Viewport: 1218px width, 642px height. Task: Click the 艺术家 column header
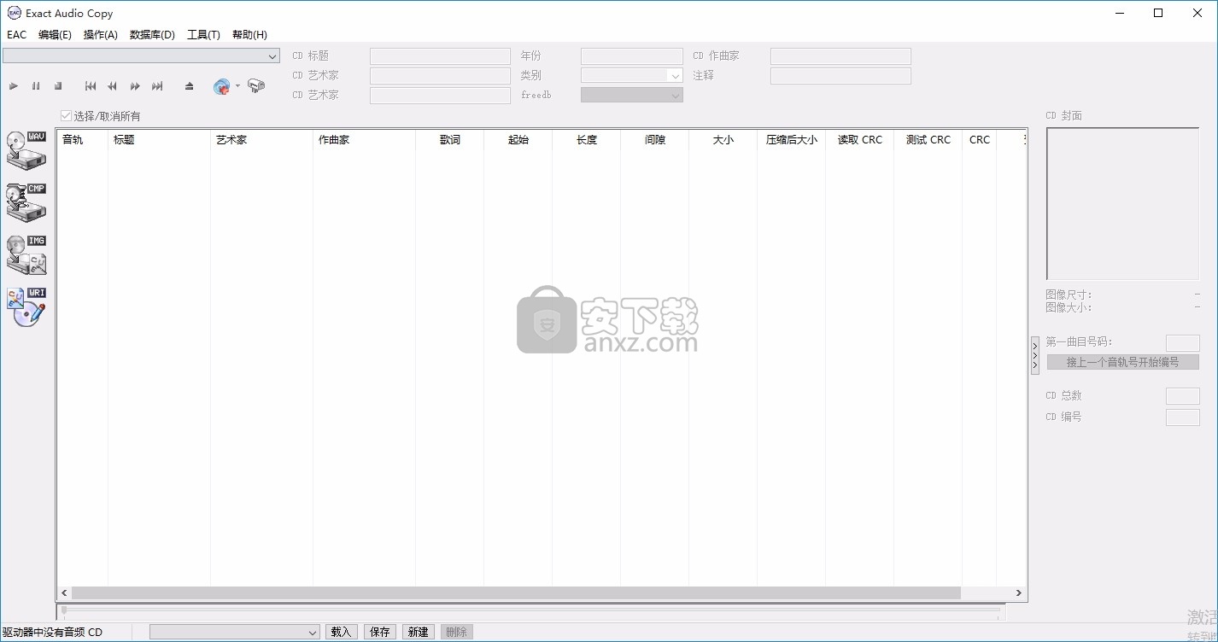(262, 140)
